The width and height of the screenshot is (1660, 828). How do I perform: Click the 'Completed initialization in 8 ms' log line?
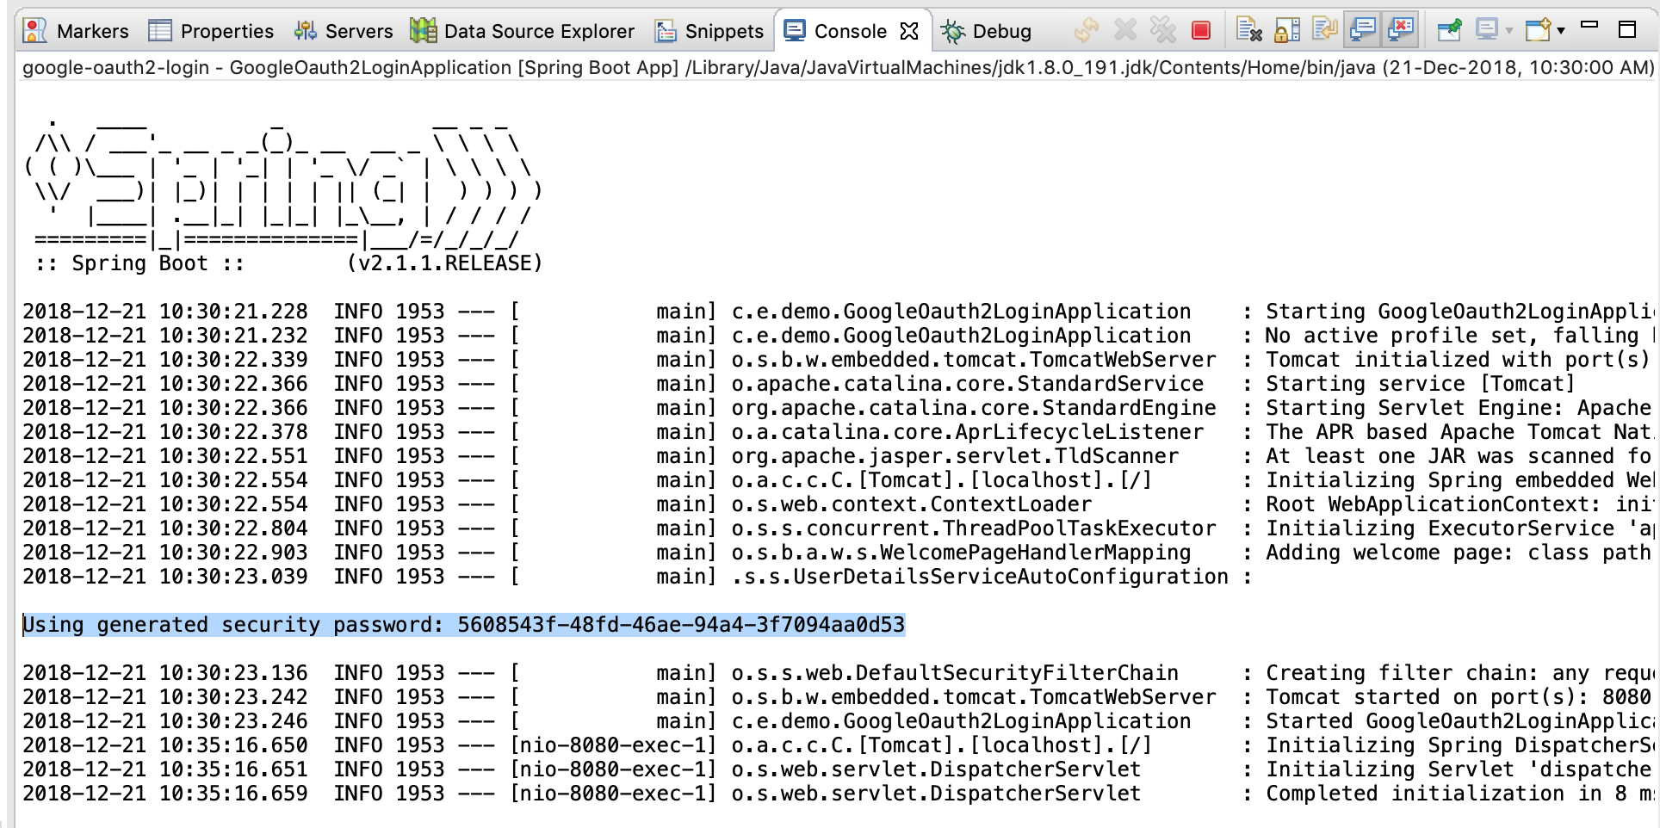pos(838,794)
